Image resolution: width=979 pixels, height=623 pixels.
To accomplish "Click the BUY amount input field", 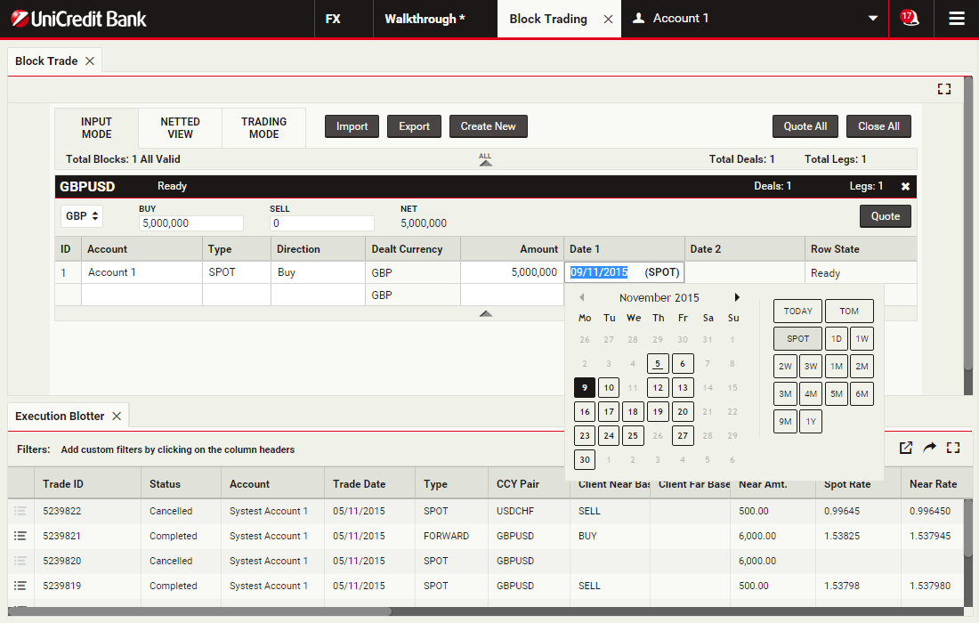I will (190, 223).
